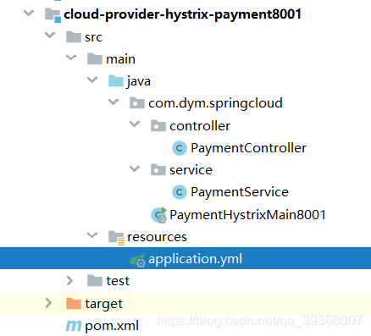
Task: Click the application.yml Spring config icon
Action: coord(137,260)
